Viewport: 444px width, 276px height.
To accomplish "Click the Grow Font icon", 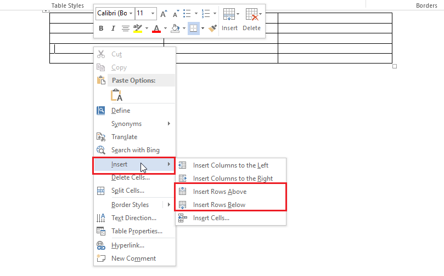I will pyautogui.click(x=163, y=13).
